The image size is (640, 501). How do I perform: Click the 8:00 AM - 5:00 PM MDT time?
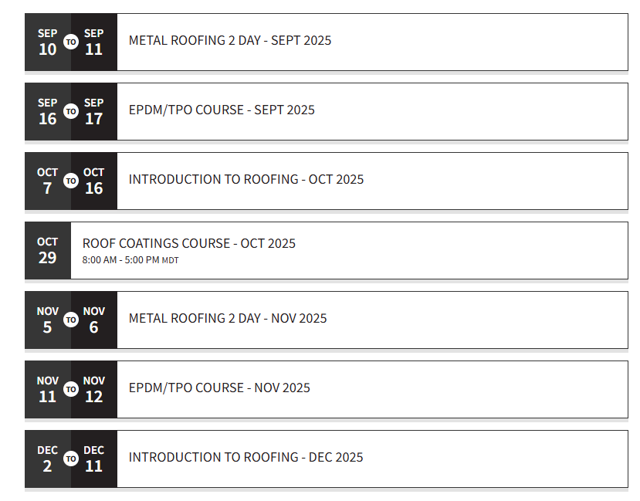click(x=130, y=260)
